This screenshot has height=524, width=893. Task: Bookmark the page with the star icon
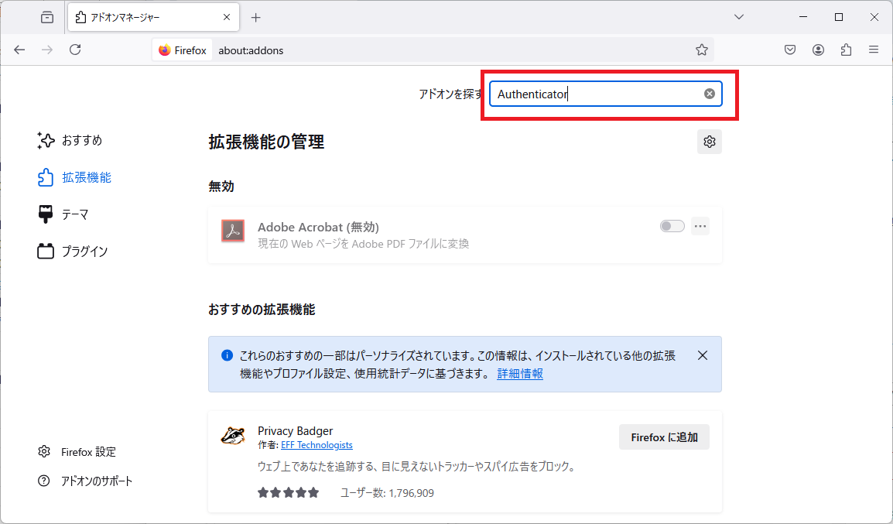pos(701,49)
